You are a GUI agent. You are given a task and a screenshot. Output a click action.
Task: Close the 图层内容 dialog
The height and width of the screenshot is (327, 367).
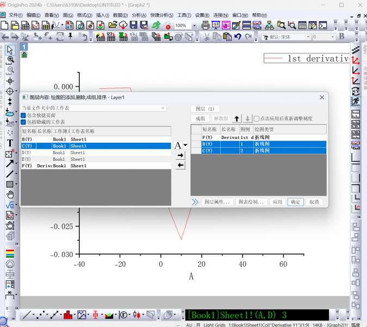pyautogui.click(x=322, y=98)
